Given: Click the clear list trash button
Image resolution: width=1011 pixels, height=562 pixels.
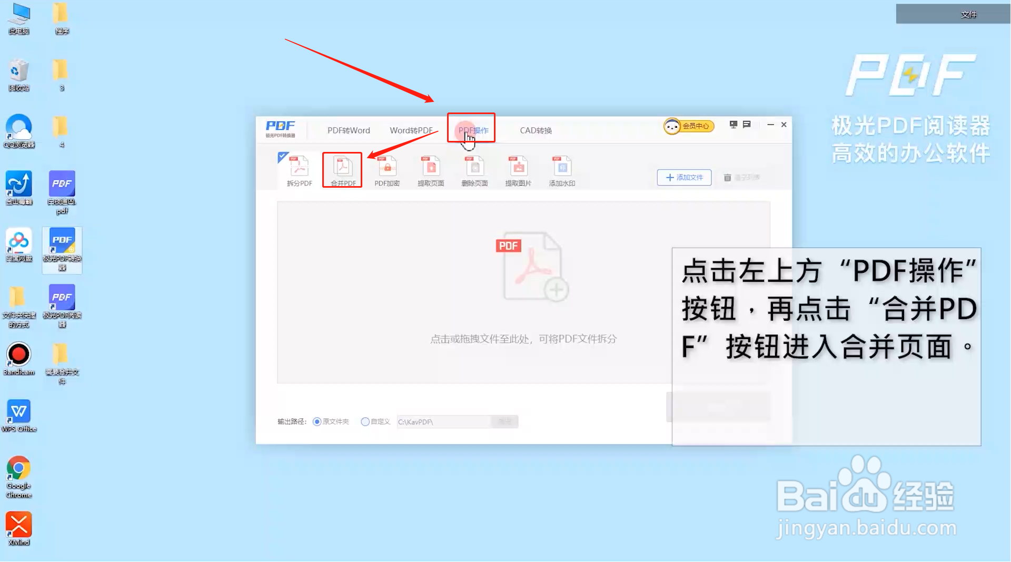Looking at the screenshot, I should (741, 178).
